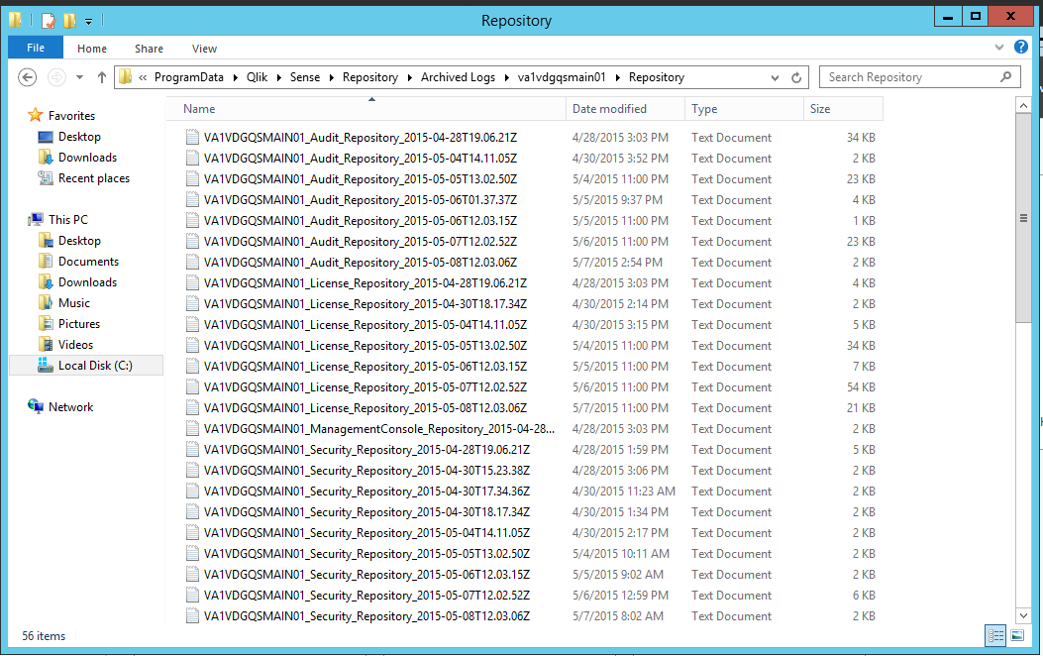Refresh the Repository folder view
Viewport: 1043px width, 656px height.
pos(796,77)
